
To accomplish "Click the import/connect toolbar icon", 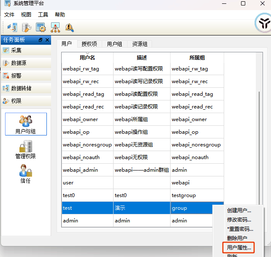I will (x=12, y=27).
